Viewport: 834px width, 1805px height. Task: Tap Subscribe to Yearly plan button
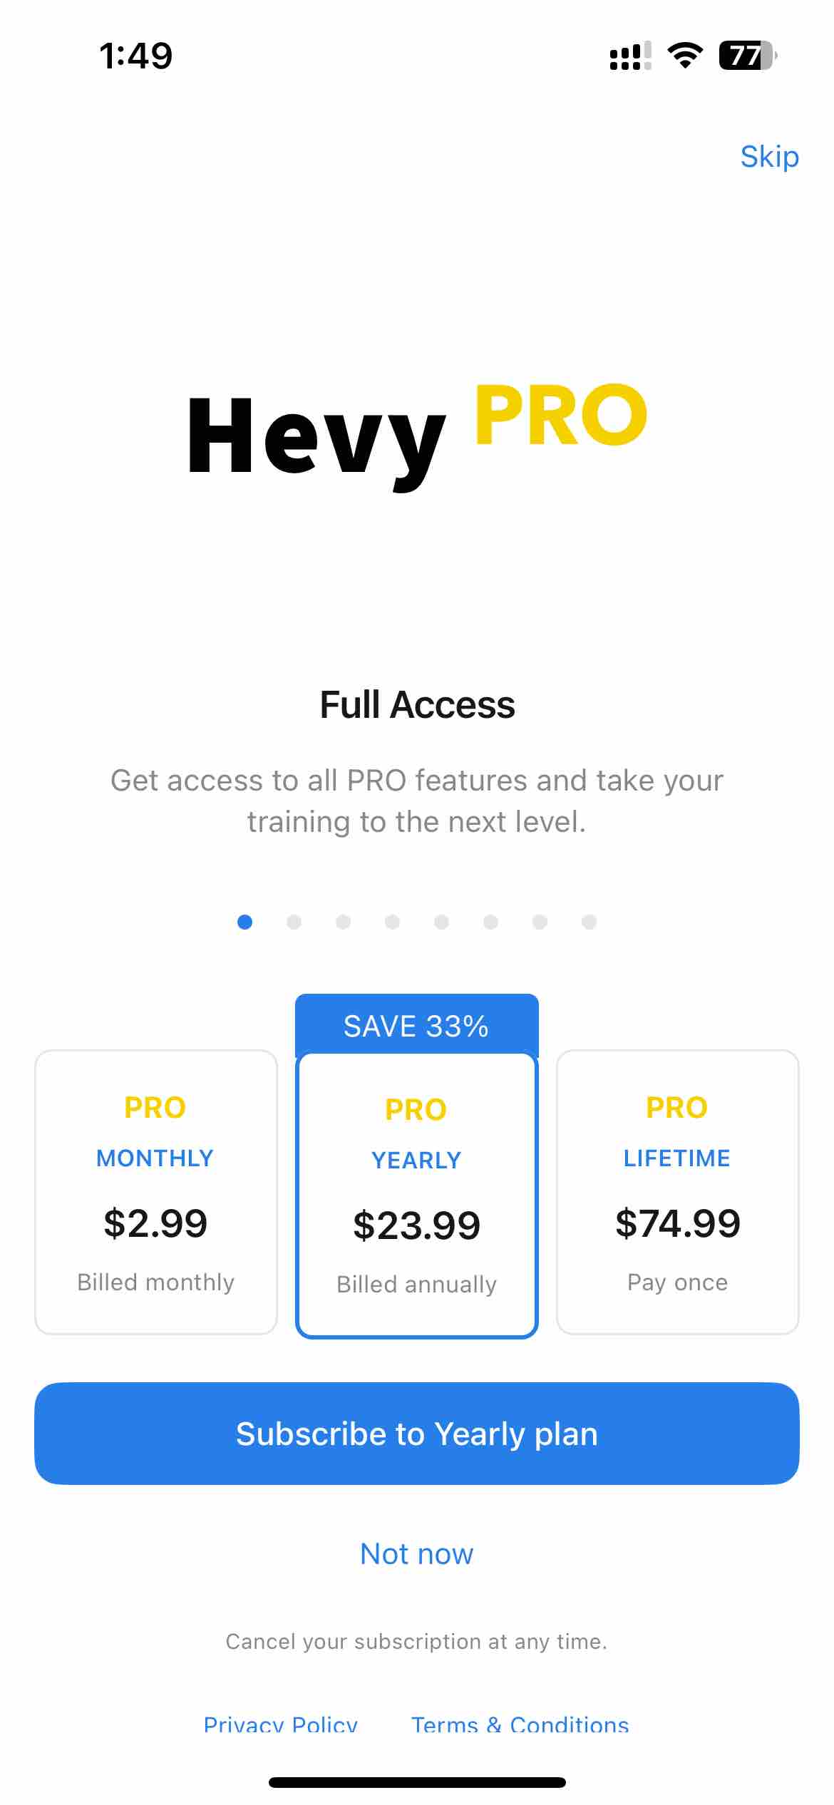(417, 1434)
